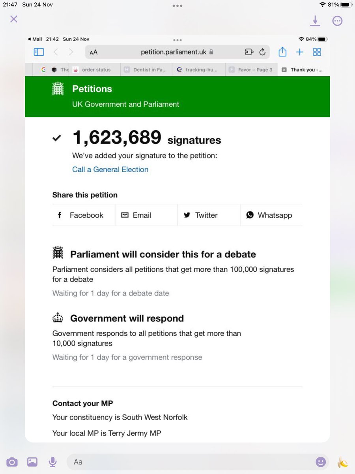Toggle the Safari sidebar icon
Screen dimensions: 355x474
click(x=39, y=52)
